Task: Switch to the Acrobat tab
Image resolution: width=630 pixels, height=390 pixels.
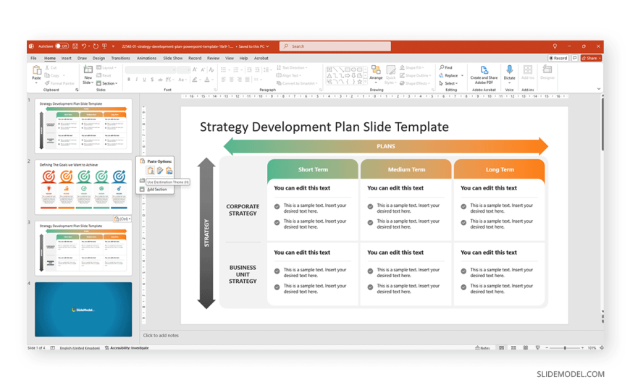Action: click(261, 58)
